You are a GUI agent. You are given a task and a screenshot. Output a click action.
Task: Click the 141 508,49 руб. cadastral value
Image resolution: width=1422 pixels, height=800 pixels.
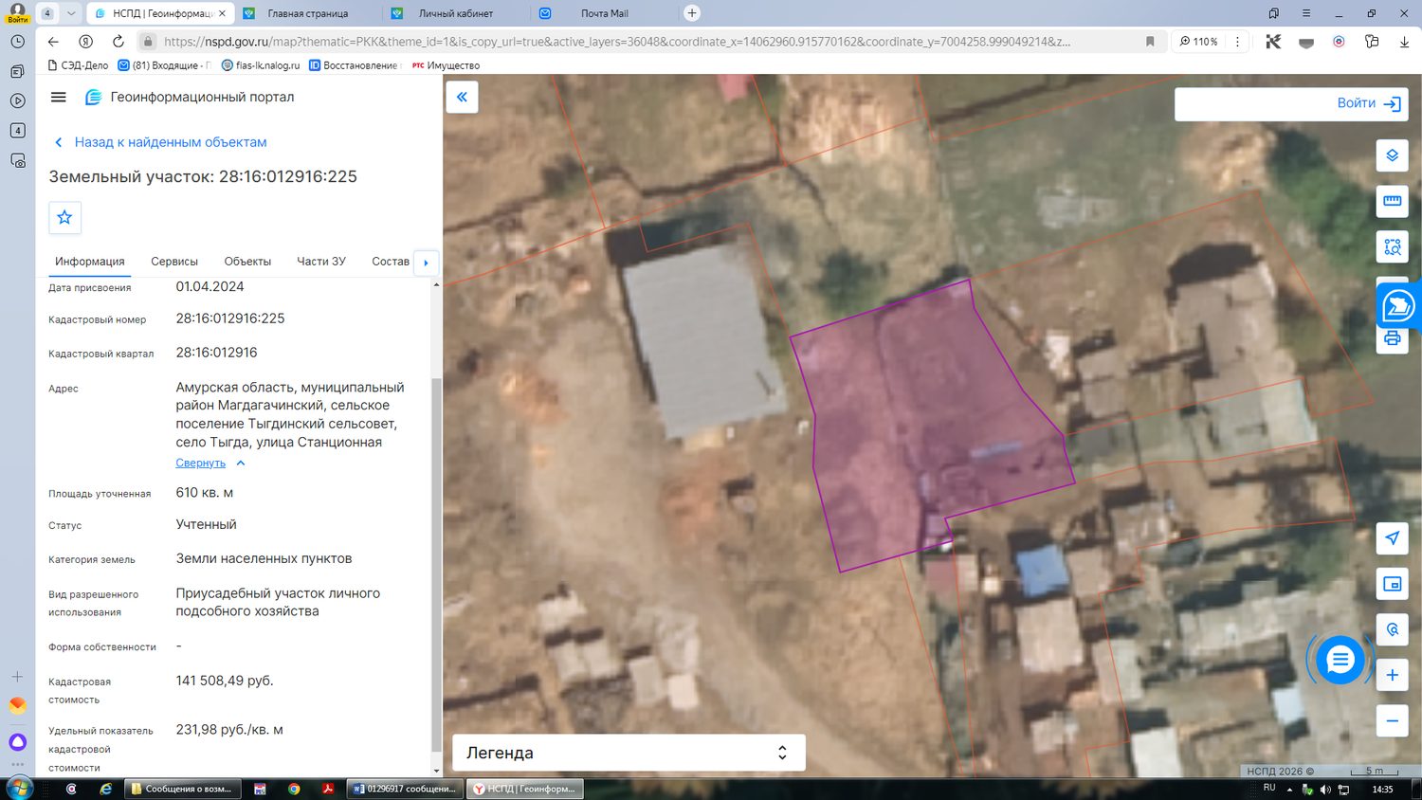click(x=225, y=681)
